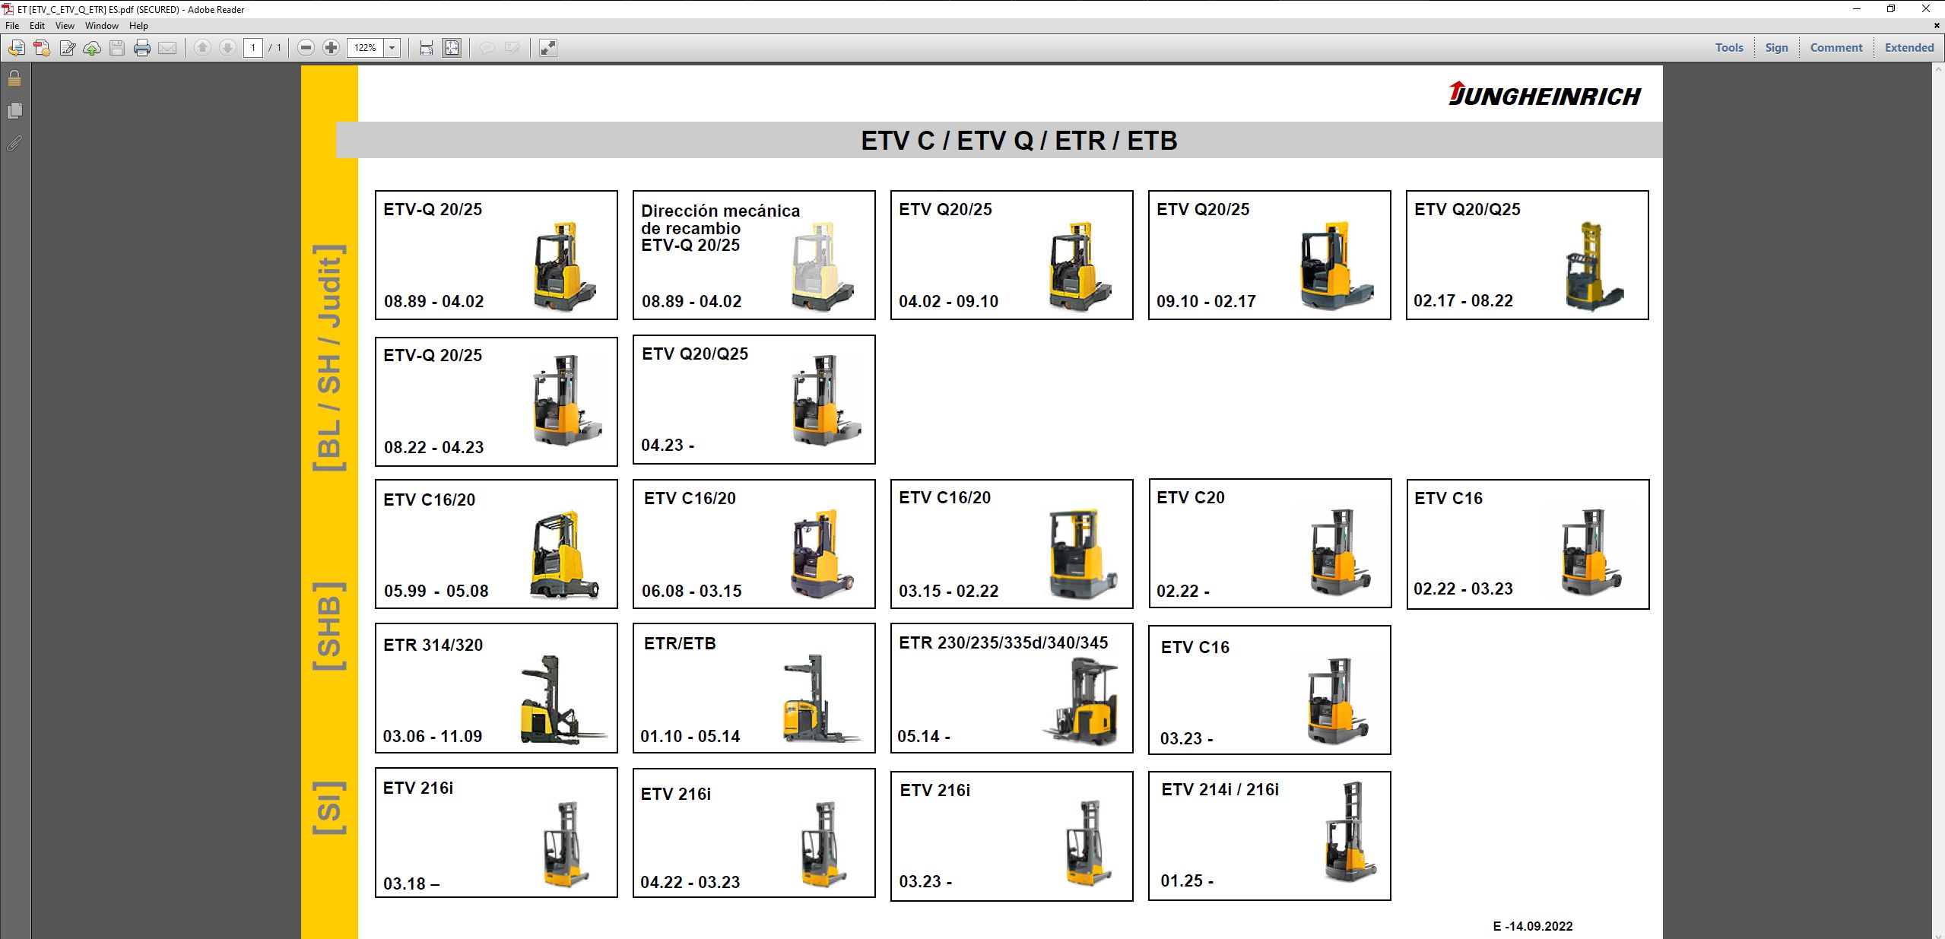
Task: Click the page number input field
Action: 253,48
